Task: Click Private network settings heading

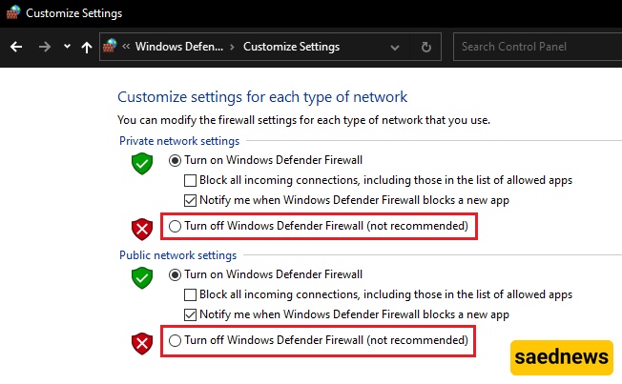Action: click(179, 141)
